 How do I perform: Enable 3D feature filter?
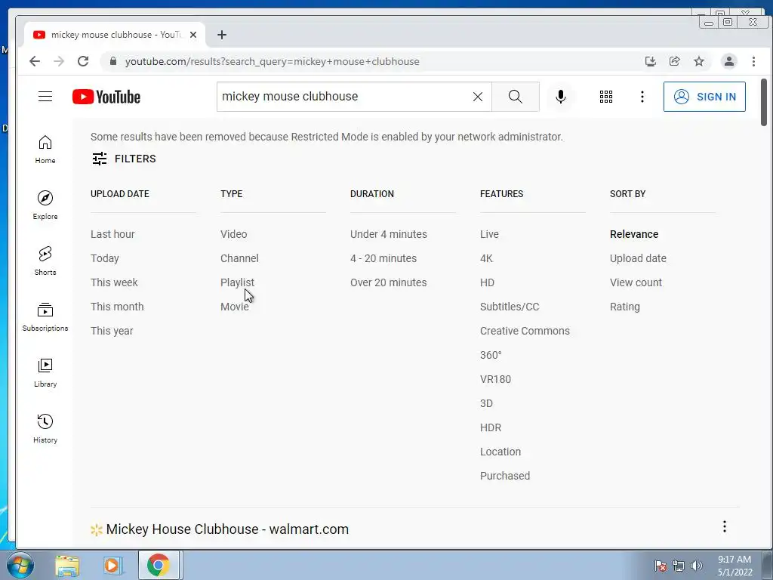[x=486, y=403]
